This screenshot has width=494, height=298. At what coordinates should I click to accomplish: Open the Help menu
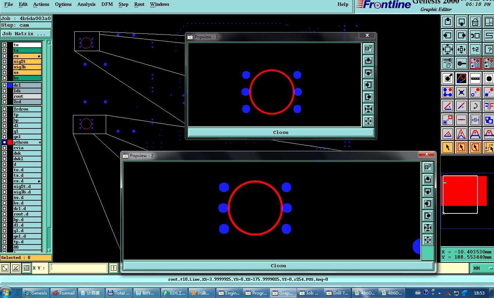pos(343,4)
